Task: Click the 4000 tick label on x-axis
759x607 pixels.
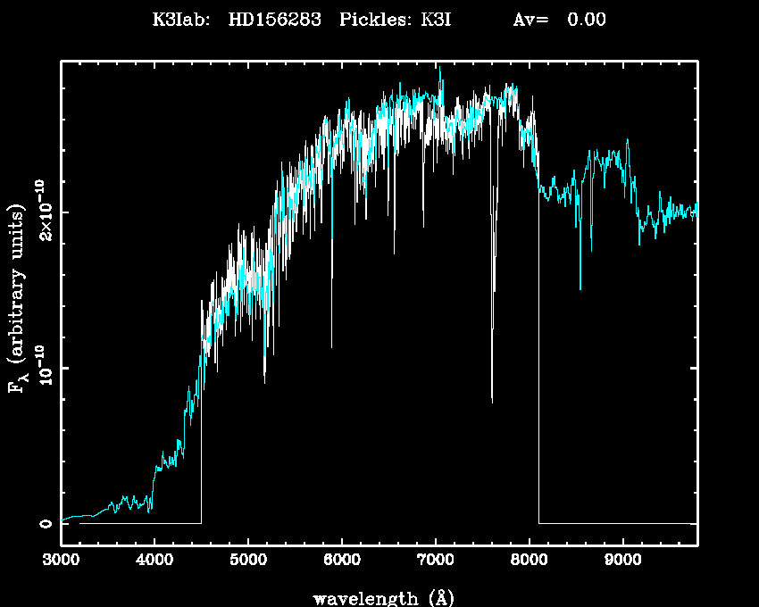Action: point(154,561)
